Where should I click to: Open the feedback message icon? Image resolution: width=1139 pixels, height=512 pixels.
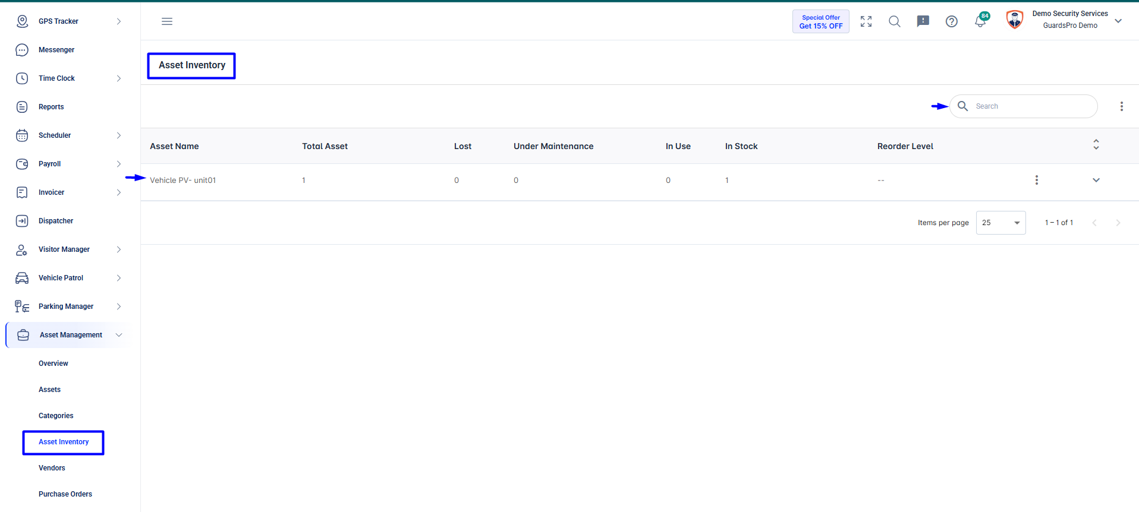(923, 21)
